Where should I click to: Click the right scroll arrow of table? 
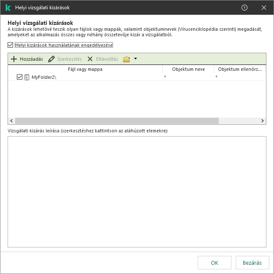tap(262, 121)
